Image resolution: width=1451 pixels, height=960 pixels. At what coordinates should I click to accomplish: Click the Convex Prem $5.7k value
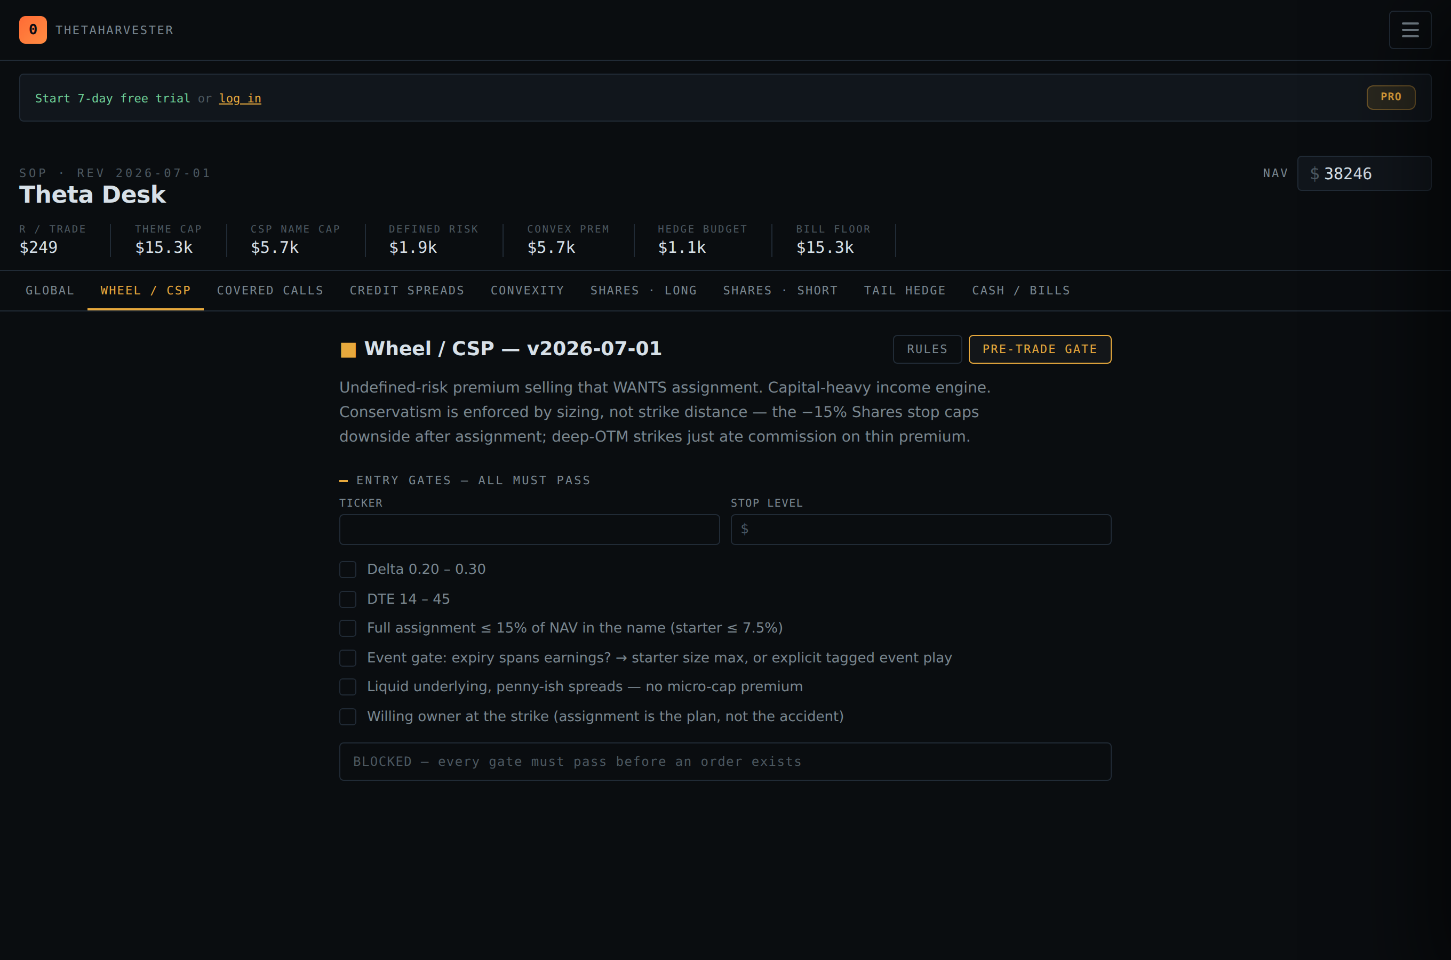pyautogui.click(x=552, y=247)
